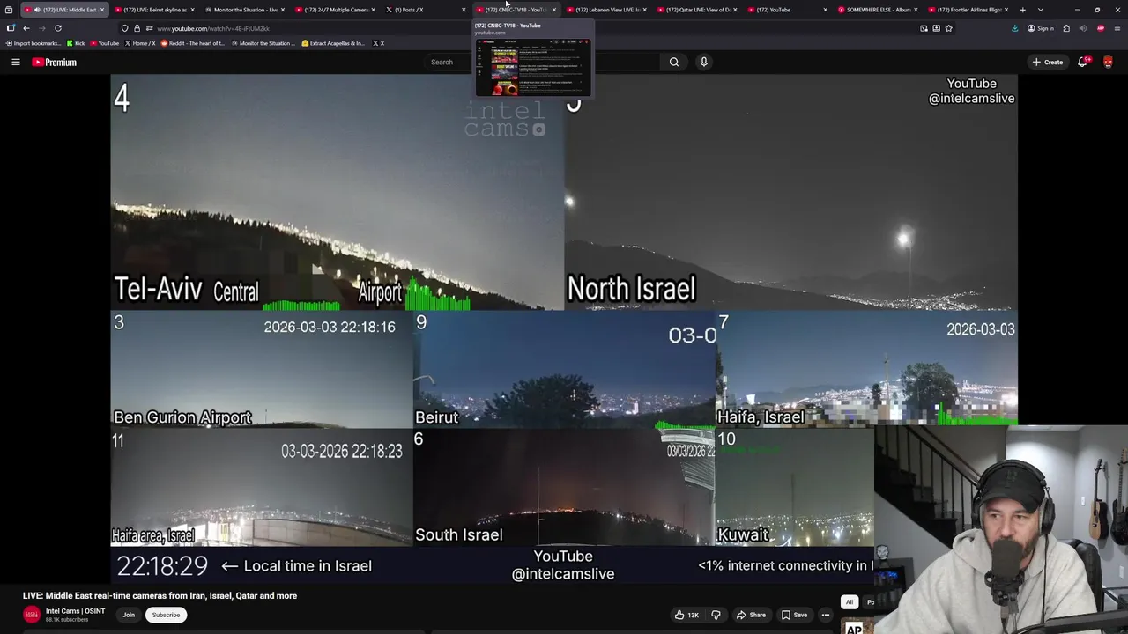
Task: Click the CNBC-TV18 tab preview thumbnail
Action: tap(533, 68)
